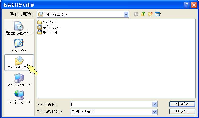Select マイ ドキュメント in the places bar

[x=19, y=62]
